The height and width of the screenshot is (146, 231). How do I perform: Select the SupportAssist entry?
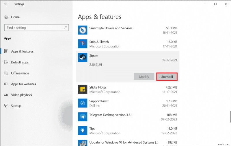128,103
